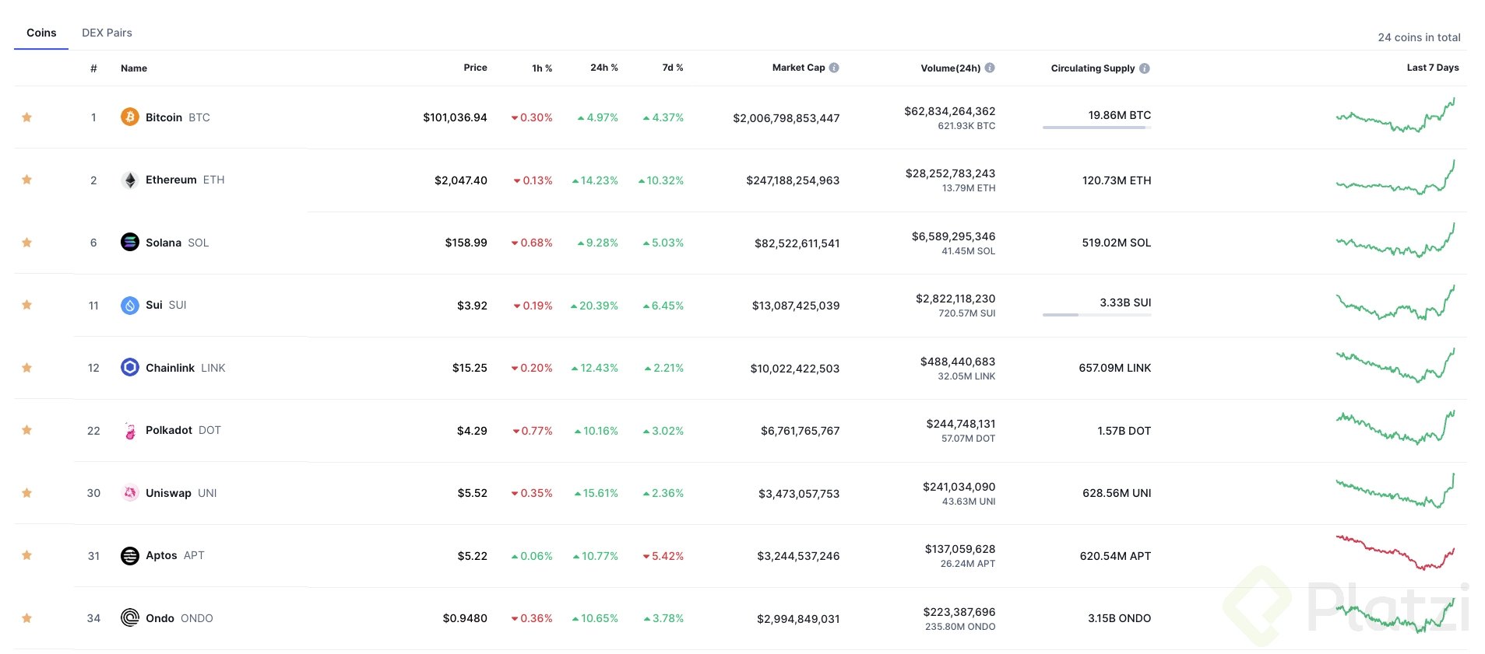Click the Market Cap info icon

click(834, 68)
